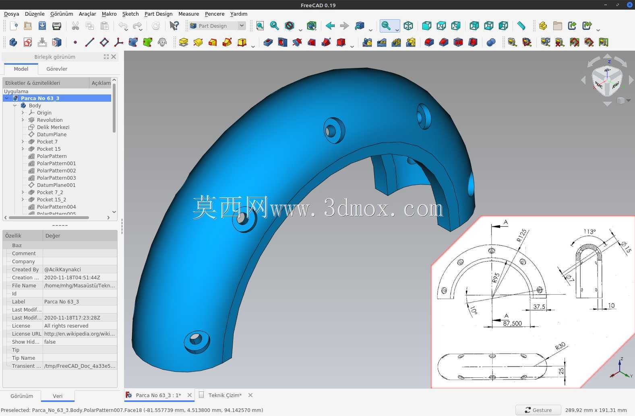Open the Sketch menu
635x416 pixels.
[130, 14]
